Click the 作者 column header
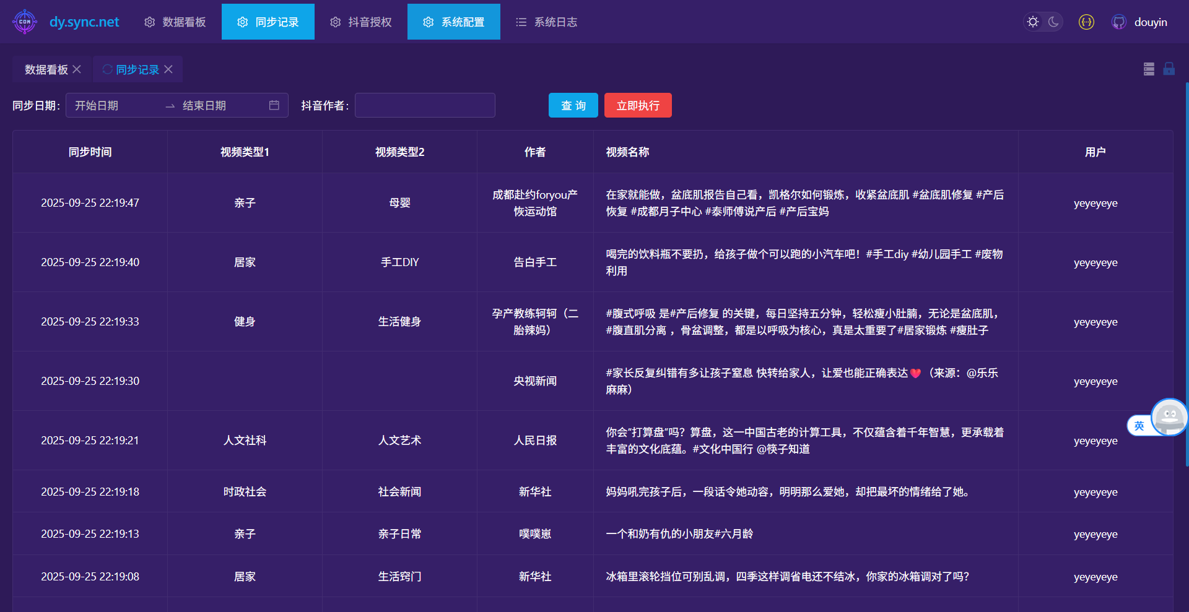The height and width of the screenshot is (612, 1189). [535, 152]
